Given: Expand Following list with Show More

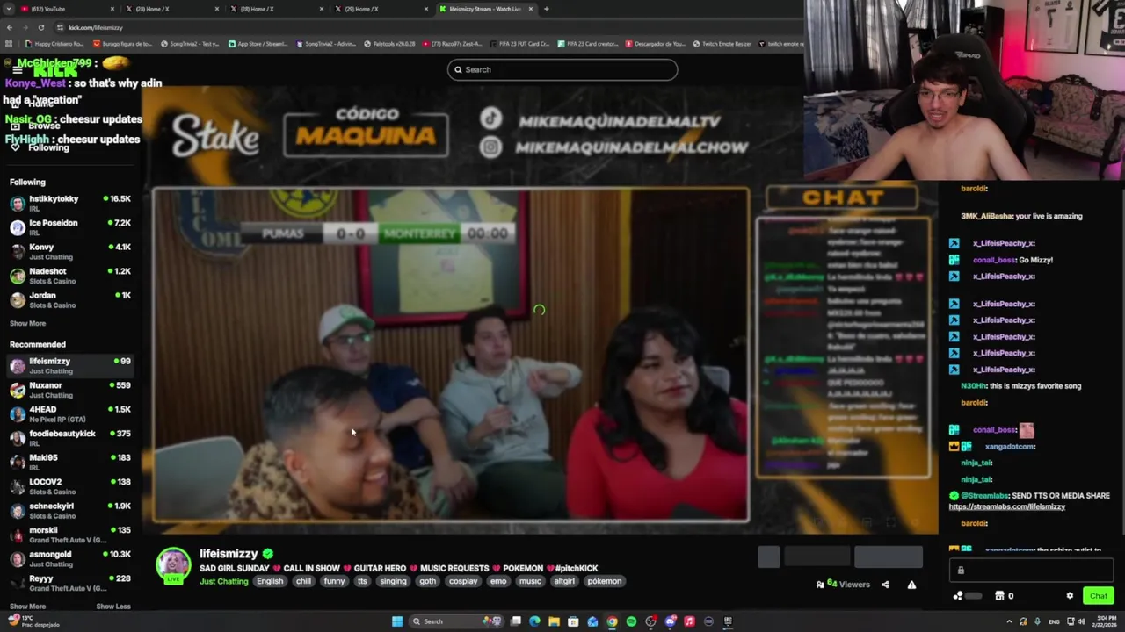Looking at the screenshot, I should (x=27, y=324).
